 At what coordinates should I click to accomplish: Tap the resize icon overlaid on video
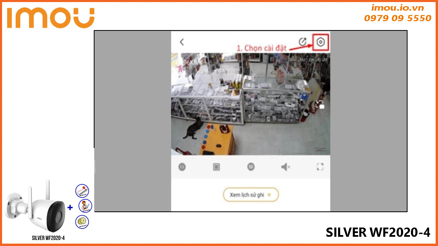click(320, 104)
